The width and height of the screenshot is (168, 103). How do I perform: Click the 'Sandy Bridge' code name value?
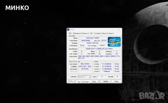coord(86,40)
